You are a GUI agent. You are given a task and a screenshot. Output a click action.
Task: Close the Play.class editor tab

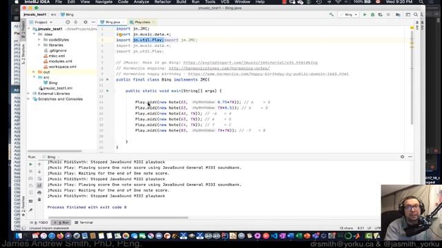tap(153, 22)
